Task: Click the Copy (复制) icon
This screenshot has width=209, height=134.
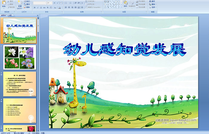Action: tap(8, 4)
